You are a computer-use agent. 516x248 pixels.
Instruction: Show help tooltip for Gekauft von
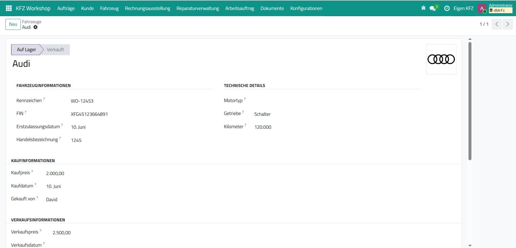[37, 197]
